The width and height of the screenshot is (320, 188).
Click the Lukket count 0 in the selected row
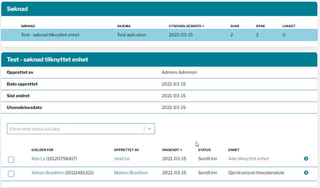click(x=284, y=35)
